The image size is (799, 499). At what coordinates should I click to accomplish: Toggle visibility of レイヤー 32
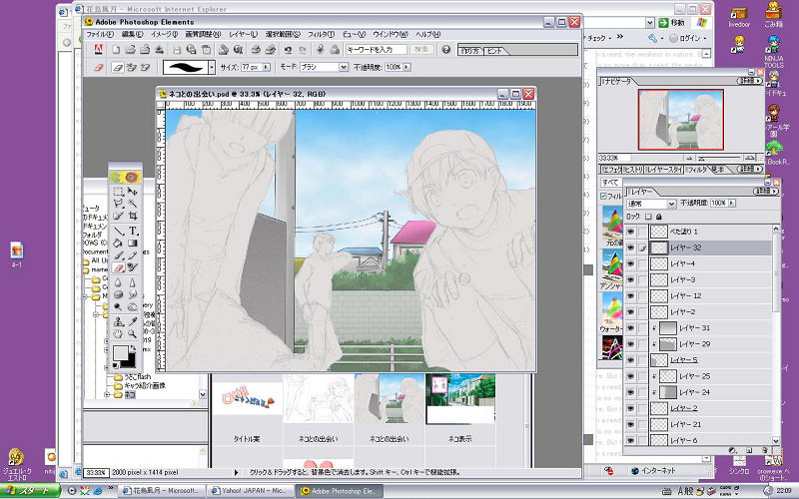pyautogui.click(x=631, y=248)
